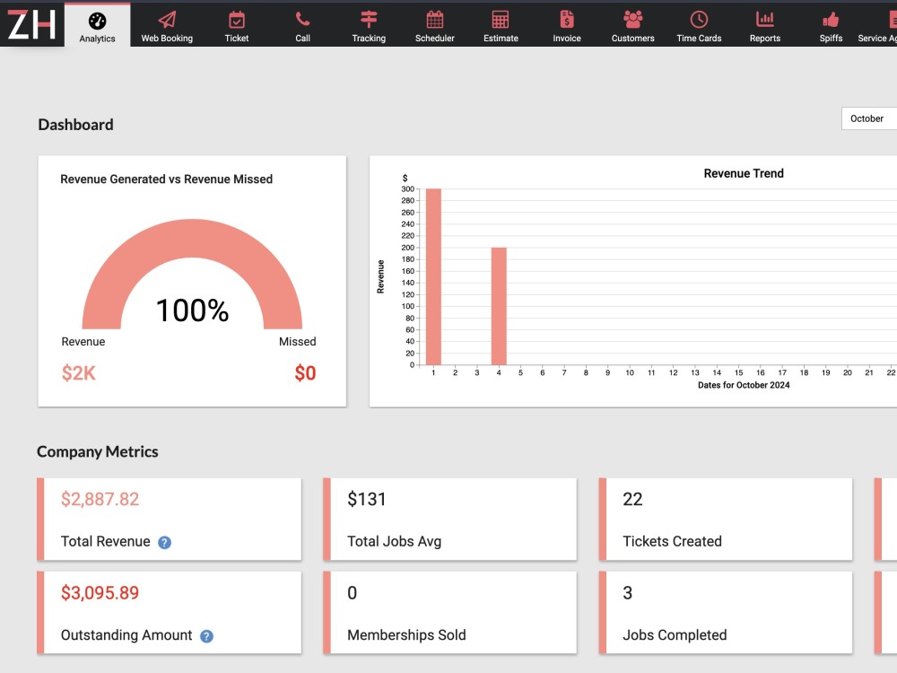The width and height of the screenshot is (897, 673).
Task: Open the Analytics gauge icon
Action: click(97, 22)
